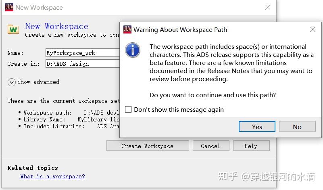Cancel the New Workspace dialog
This screenshot has height=190, width=323.
[x=210, y=146]
